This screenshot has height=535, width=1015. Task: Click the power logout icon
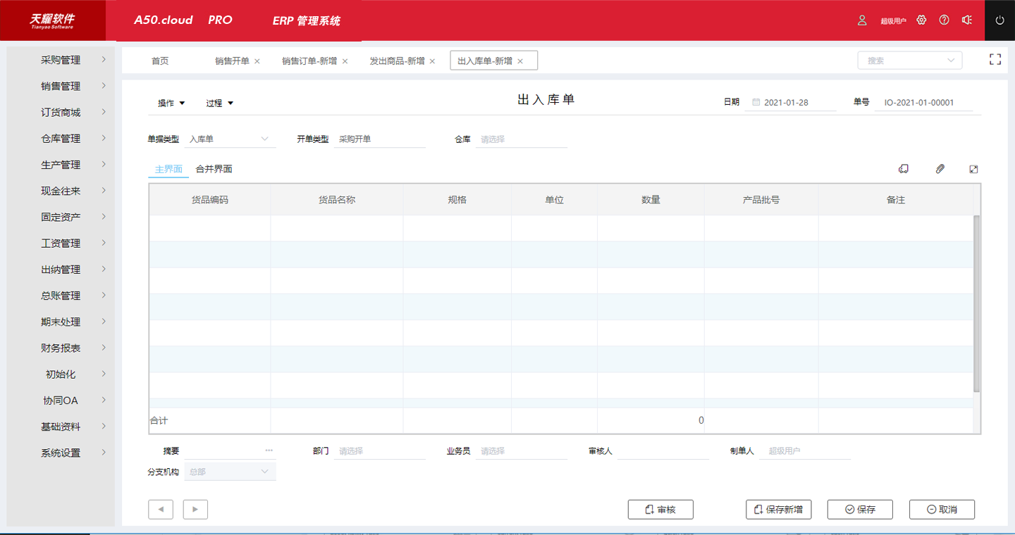coord(999,20)
